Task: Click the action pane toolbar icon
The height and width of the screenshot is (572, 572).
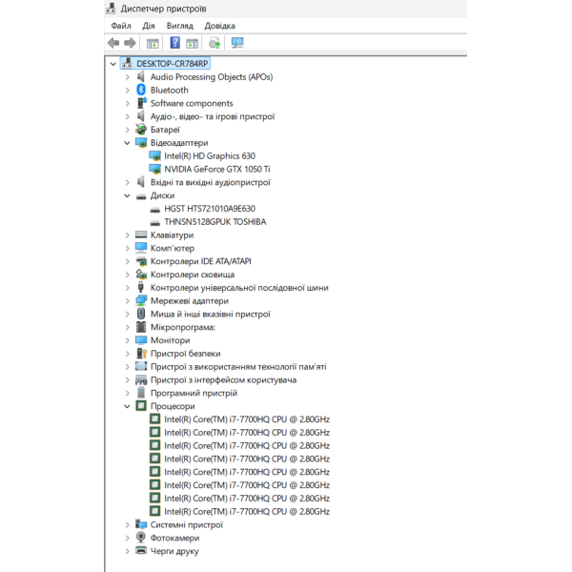Action: (192, 44)
